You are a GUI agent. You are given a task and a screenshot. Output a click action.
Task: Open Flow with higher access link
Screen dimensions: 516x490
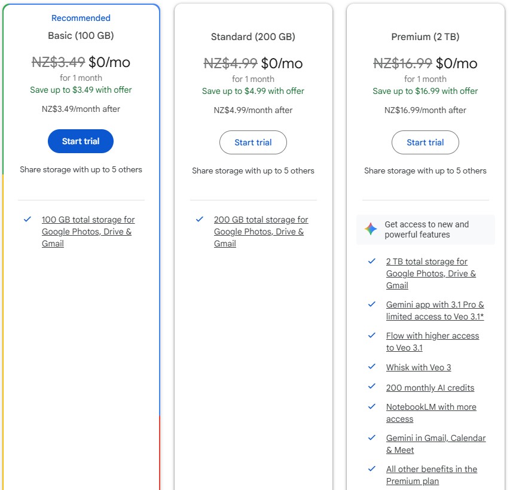432,342
